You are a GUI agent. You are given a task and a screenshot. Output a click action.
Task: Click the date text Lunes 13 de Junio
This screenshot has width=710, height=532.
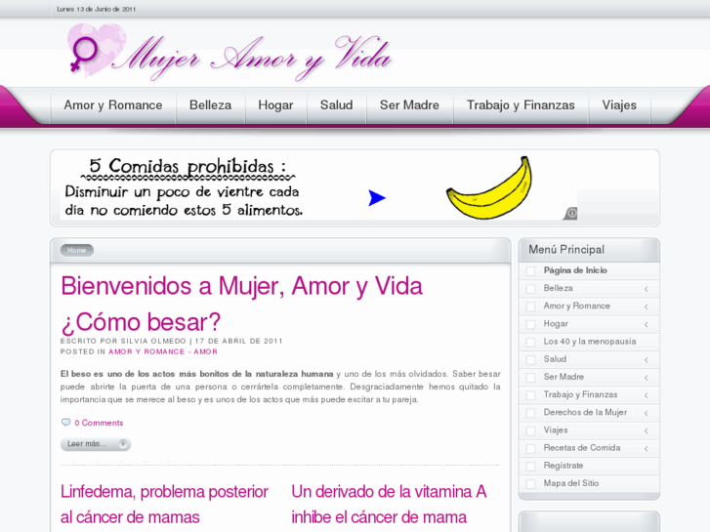[96, 9]
